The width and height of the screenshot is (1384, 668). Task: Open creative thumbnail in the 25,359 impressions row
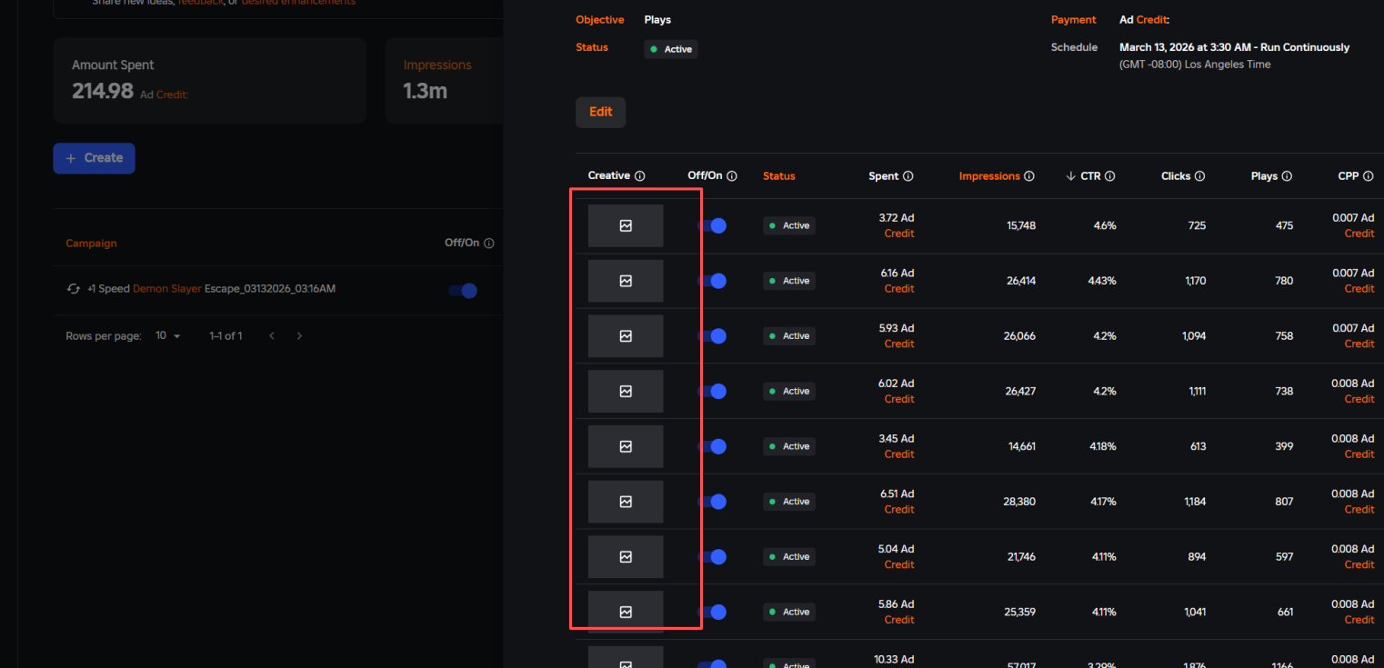626,612
